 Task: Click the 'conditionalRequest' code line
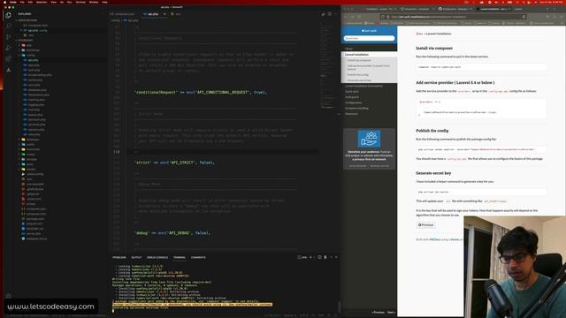(201, 92)
